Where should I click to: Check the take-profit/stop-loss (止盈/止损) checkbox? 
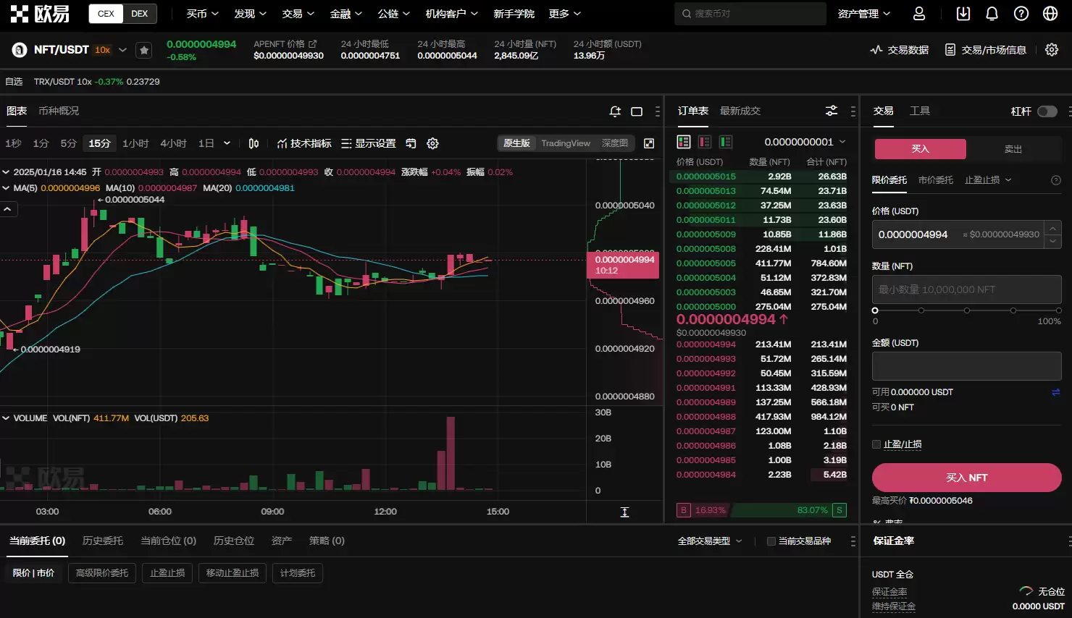click(x=876, y=444)
